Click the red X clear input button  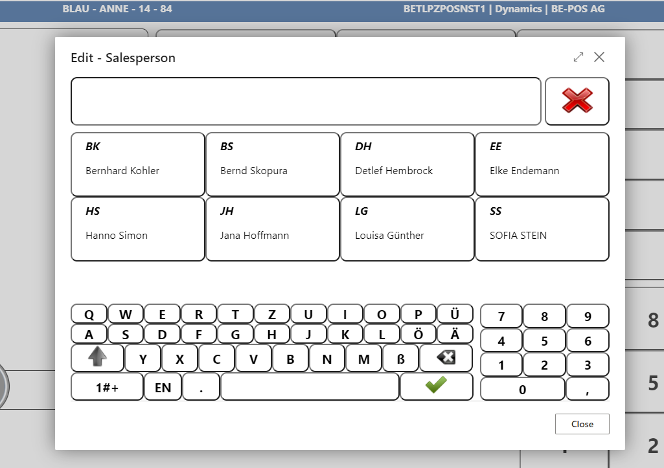tap(577, 101)
